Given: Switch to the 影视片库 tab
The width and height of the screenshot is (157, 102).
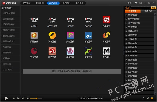Looking at the screenshot, I should [x=40, y=3].
